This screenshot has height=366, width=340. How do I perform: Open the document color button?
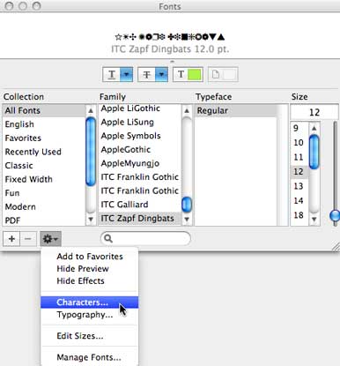[223, 74]
